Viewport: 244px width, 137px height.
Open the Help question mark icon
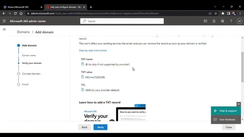coord(231,21)
